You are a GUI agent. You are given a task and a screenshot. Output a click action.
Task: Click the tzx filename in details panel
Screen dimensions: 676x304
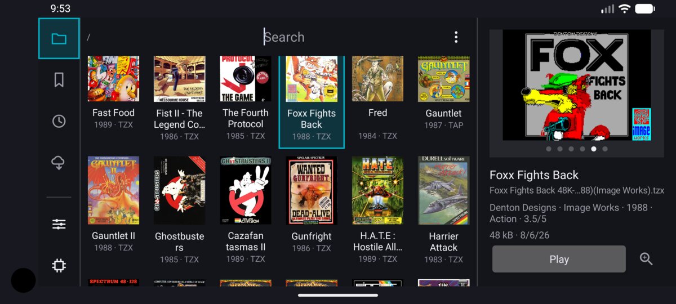pos(577,190)
